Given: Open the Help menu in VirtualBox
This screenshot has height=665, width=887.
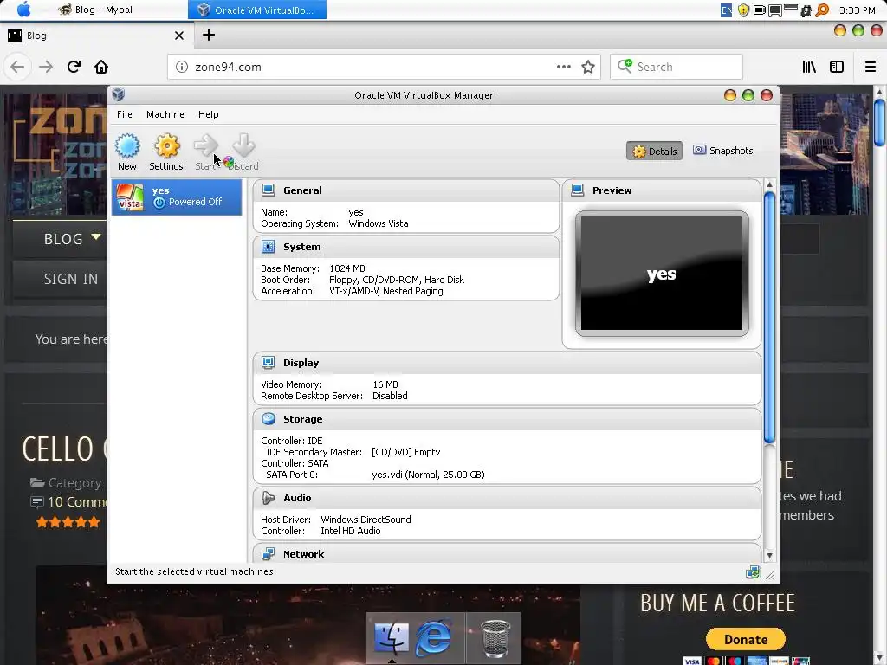Looking at the screenshot, I should pyautogui.click(x=208, y=114).
